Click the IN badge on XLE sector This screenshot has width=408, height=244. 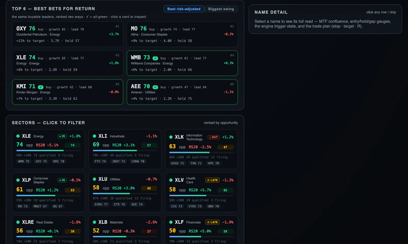[x=62, y=136]
